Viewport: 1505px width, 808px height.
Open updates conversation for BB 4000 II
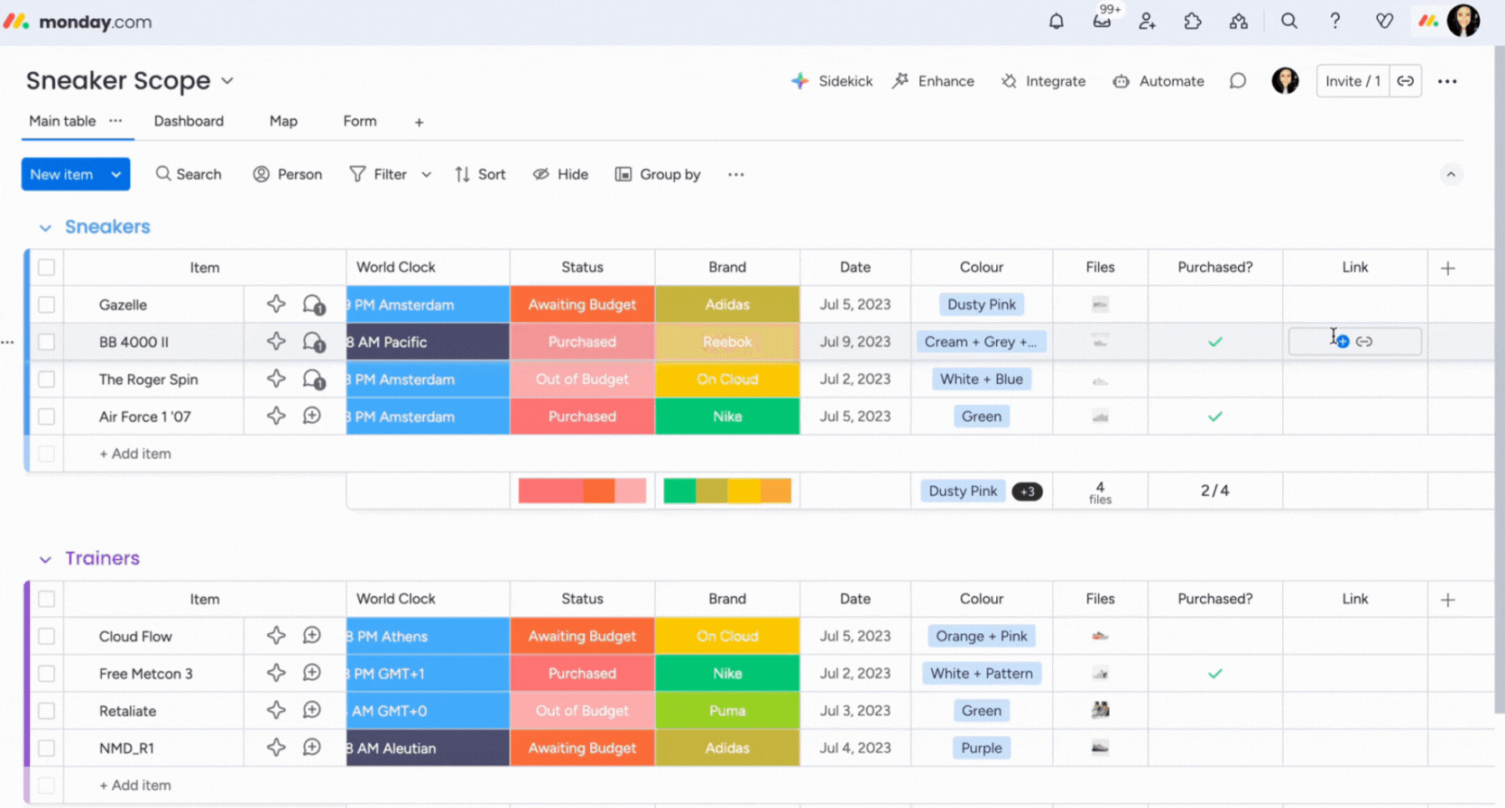coord(313,342)
